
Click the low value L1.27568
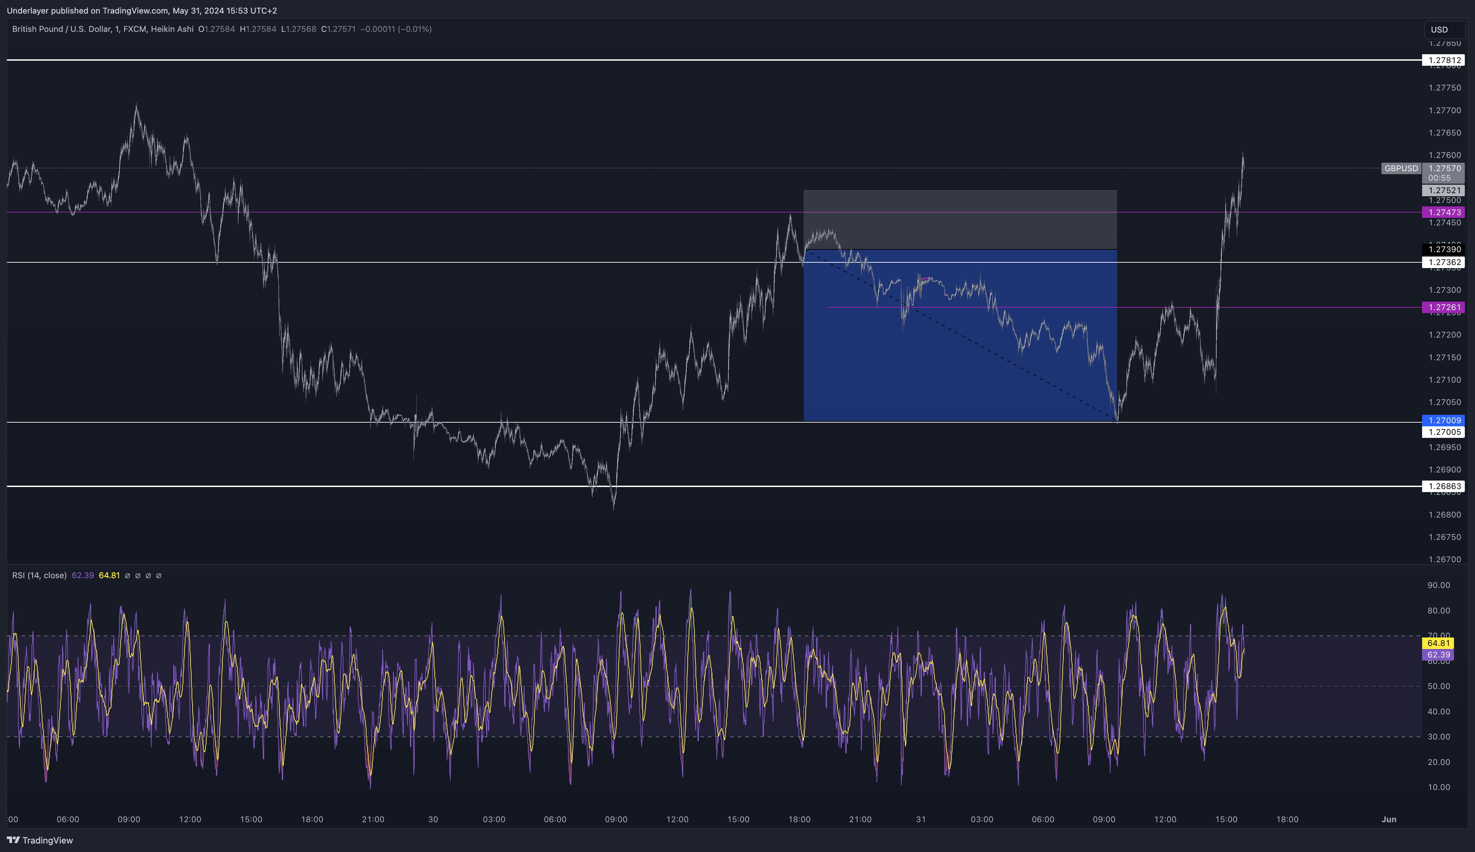click(298, 29)
